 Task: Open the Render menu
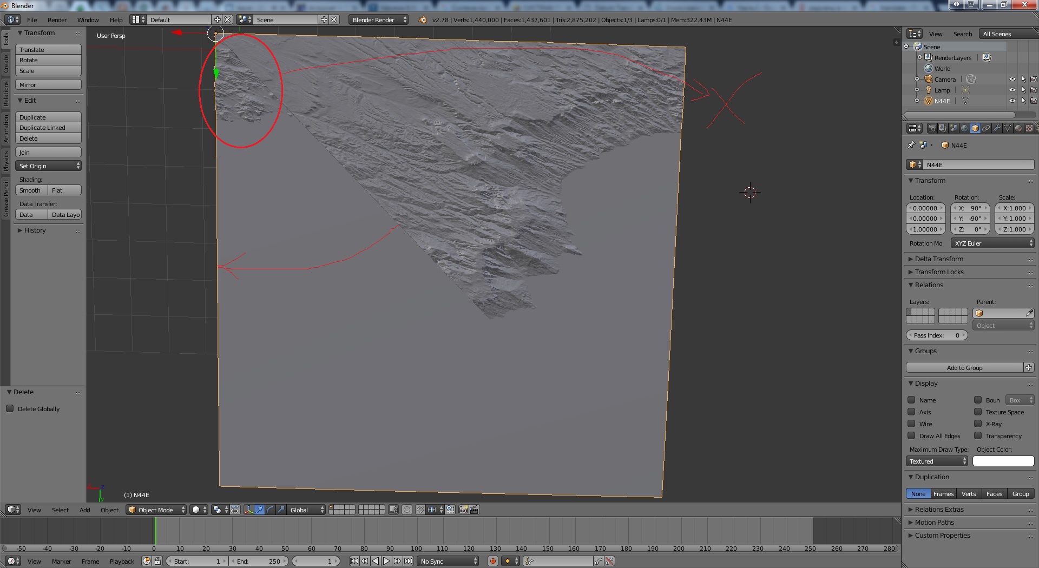point(57,20)
